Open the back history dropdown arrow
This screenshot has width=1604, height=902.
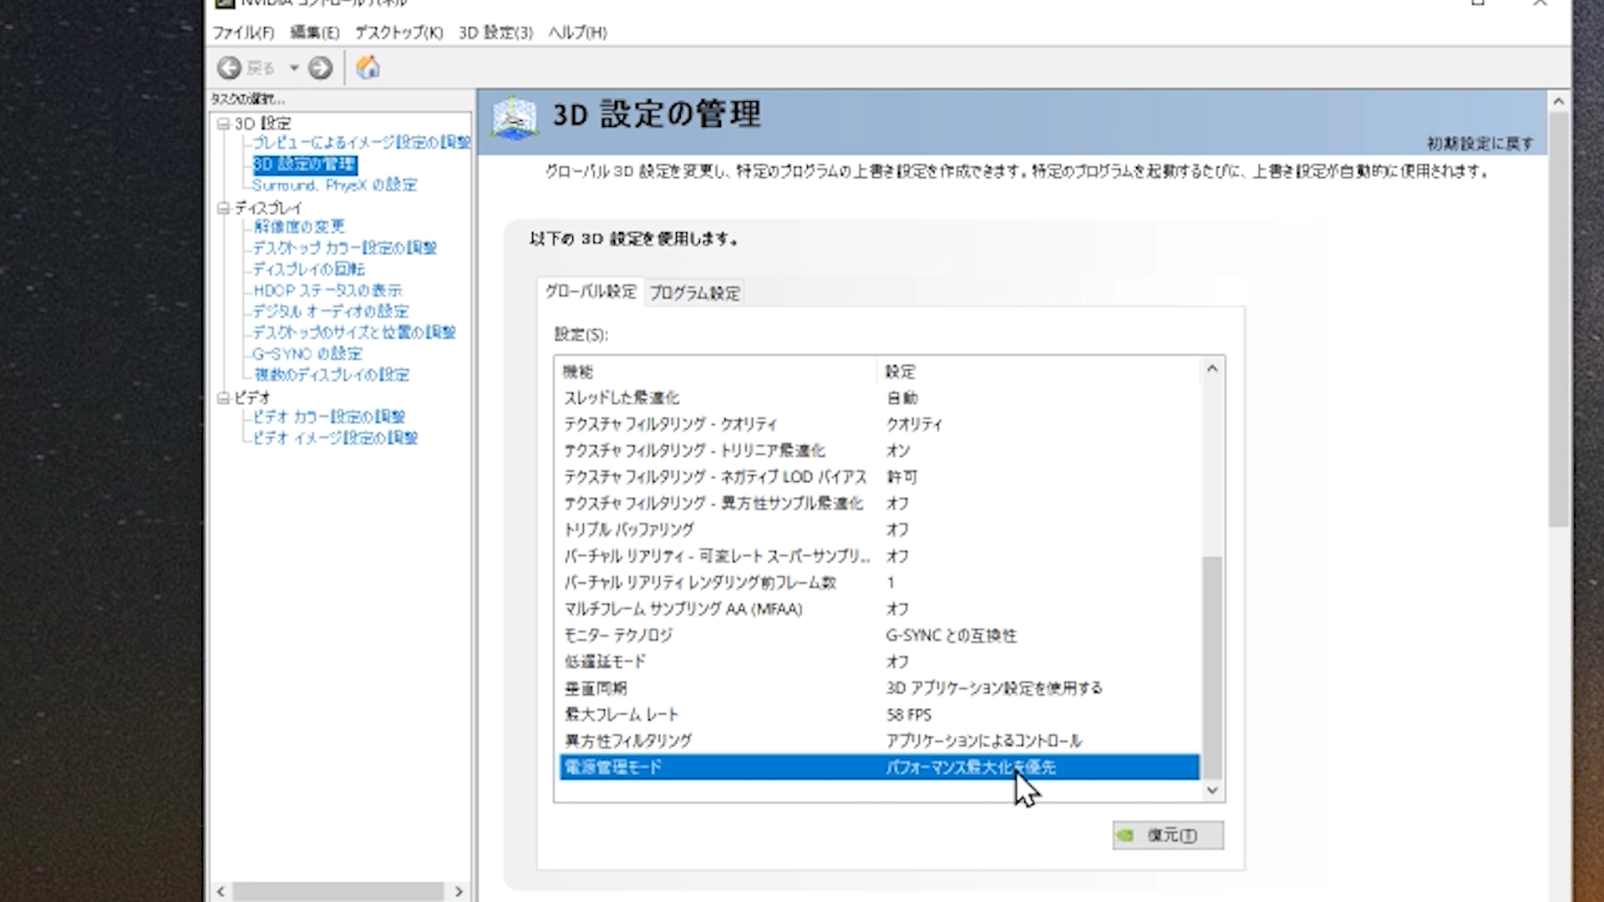(x=294, y=68)
